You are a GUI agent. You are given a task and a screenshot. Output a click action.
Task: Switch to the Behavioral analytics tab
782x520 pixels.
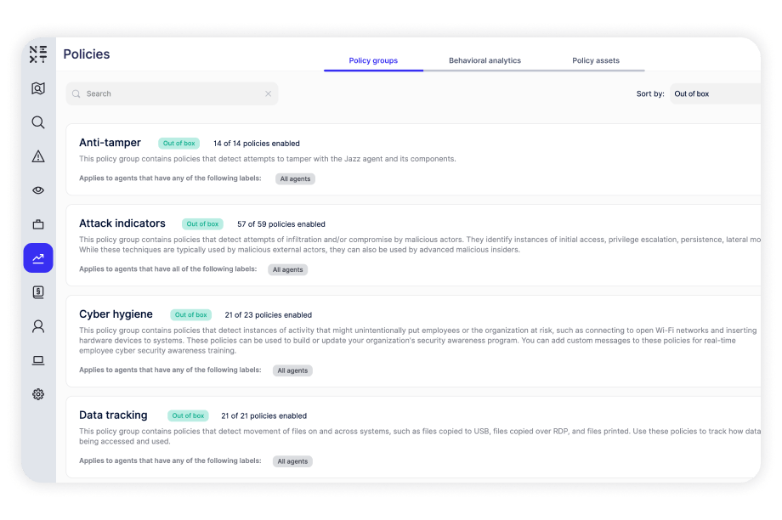click(484, 60)
